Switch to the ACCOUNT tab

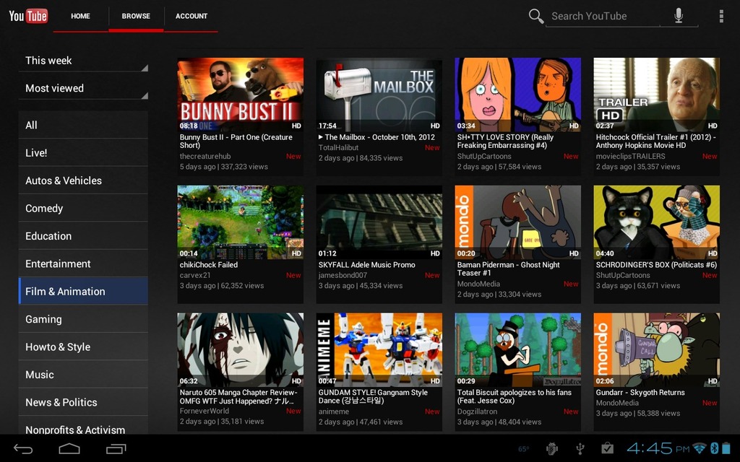[191, 16]
